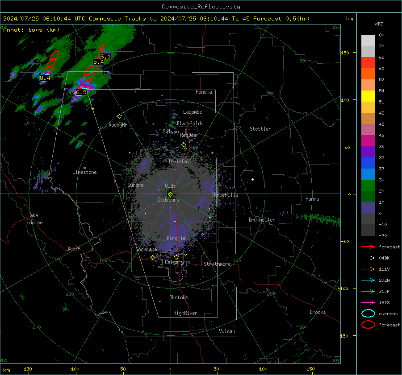Select the blue 36-33 dBZ color swatch
The width and height of the screenshot is (402, 375).
[368, 163]
